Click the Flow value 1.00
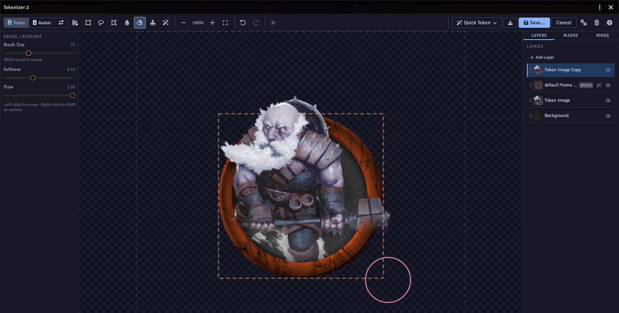619x313 pixels. click(71, 87)
